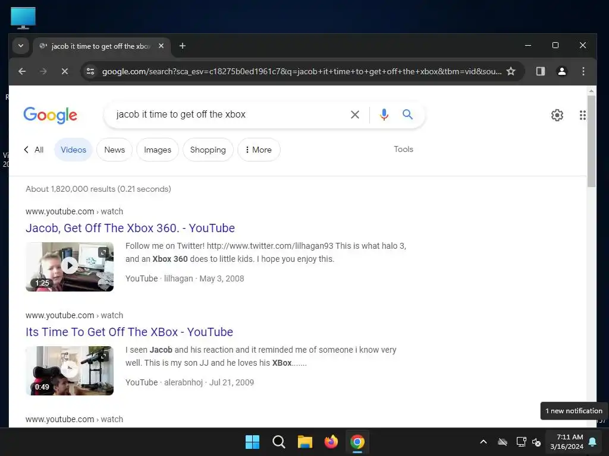Image resolution: width=609 pixels, height=456 pixels.
Task: Open the network status tray icon
Action: 521,442
